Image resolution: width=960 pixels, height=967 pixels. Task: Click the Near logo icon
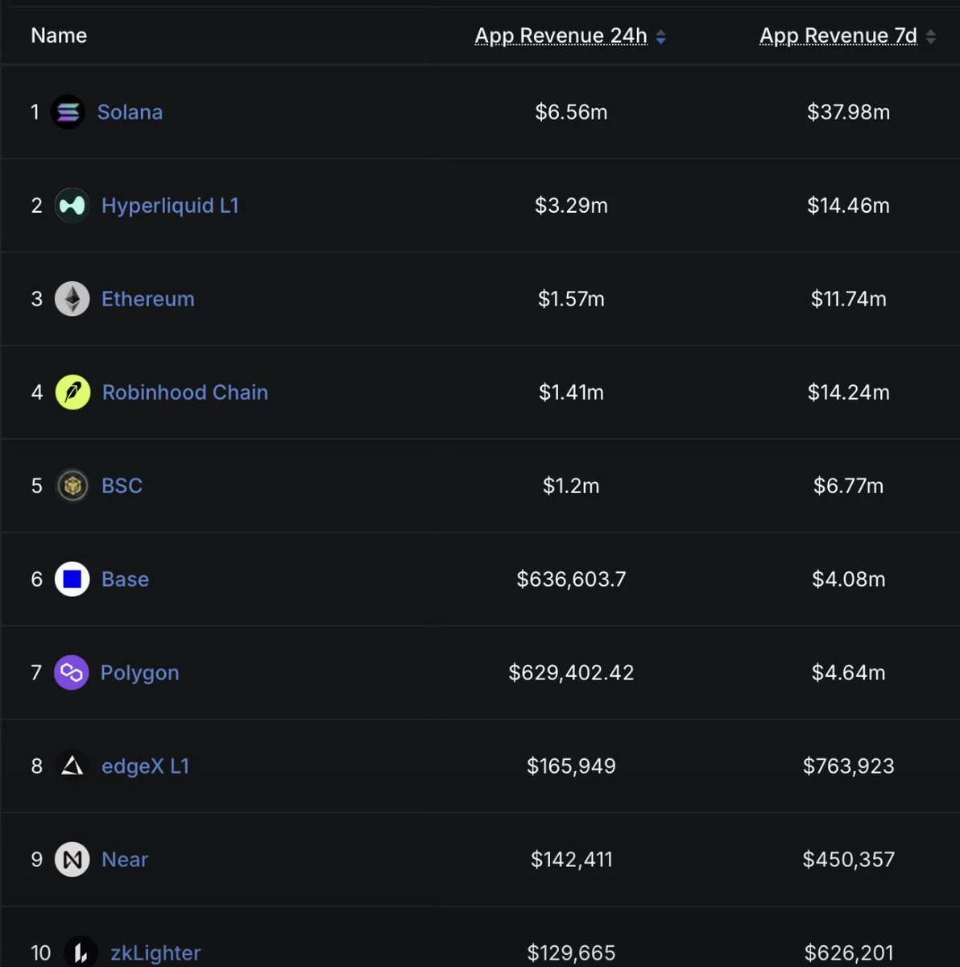(72, 860)
